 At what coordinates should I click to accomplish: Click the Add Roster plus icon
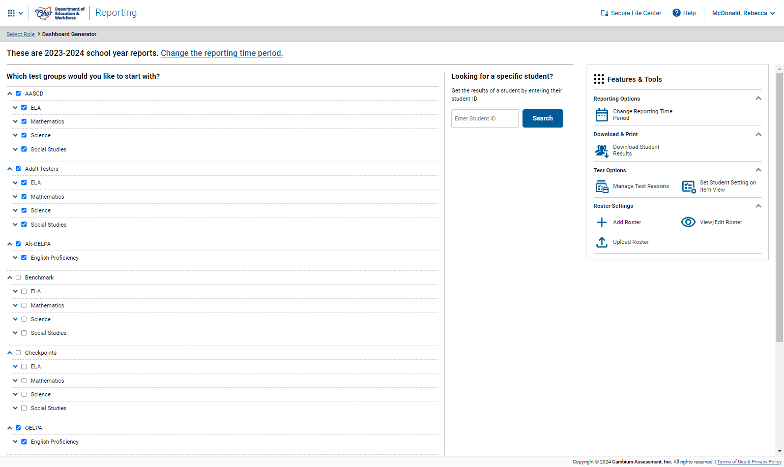(602, 222)
